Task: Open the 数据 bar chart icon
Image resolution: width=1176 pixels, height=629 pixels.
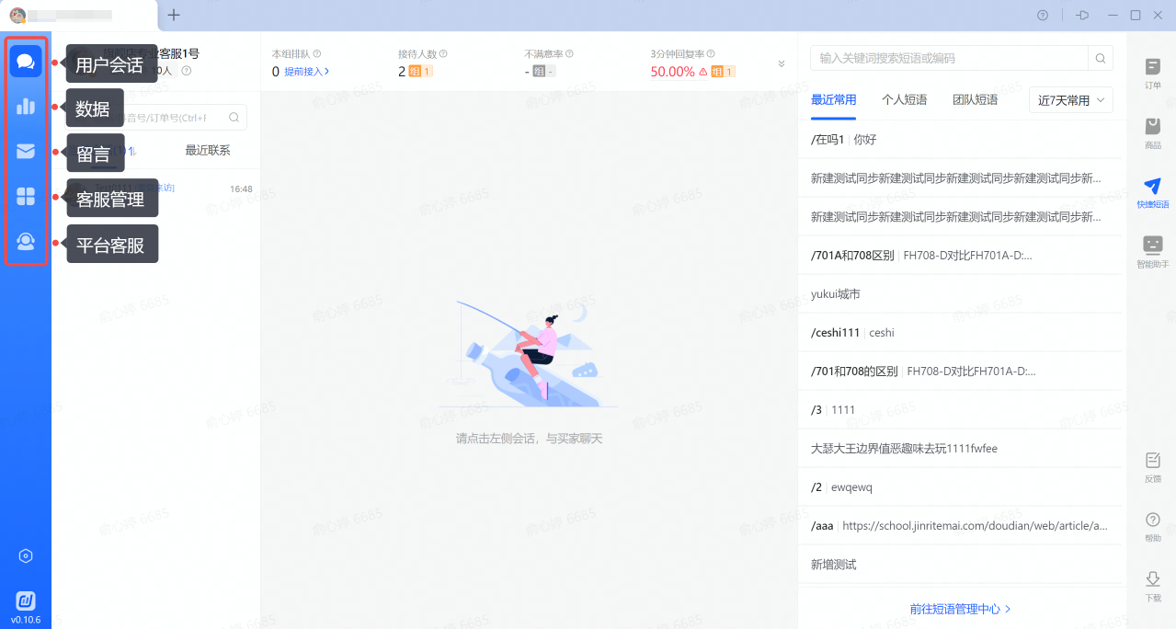Action: [x=26, y=107]
